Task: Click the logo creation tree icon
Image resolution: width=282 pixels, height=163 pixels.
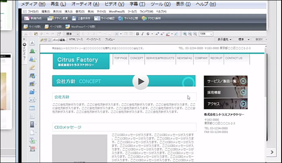Action: (x=32, y=51)
